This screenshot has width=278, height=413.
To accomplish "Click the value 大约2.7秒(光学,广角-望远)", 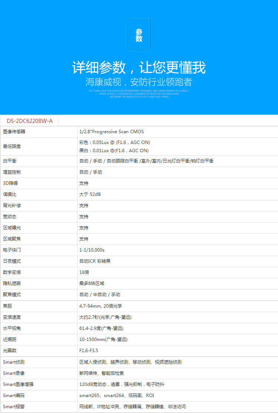I will click(x=106, y=317).
